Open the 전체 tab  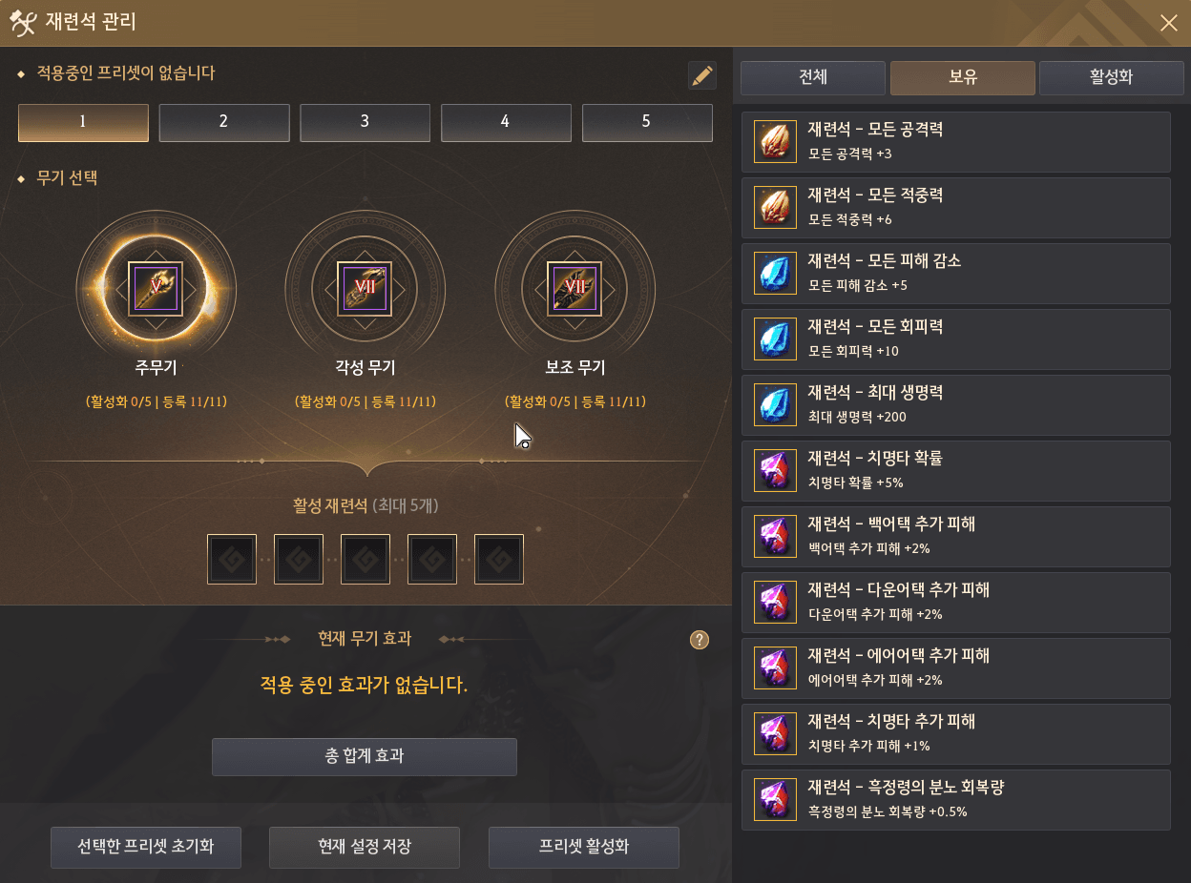pyautogui.click(x=813, y=78)
